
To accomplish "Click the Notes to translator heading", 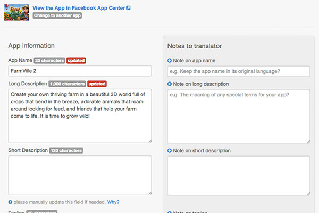I will pos(195,46).
